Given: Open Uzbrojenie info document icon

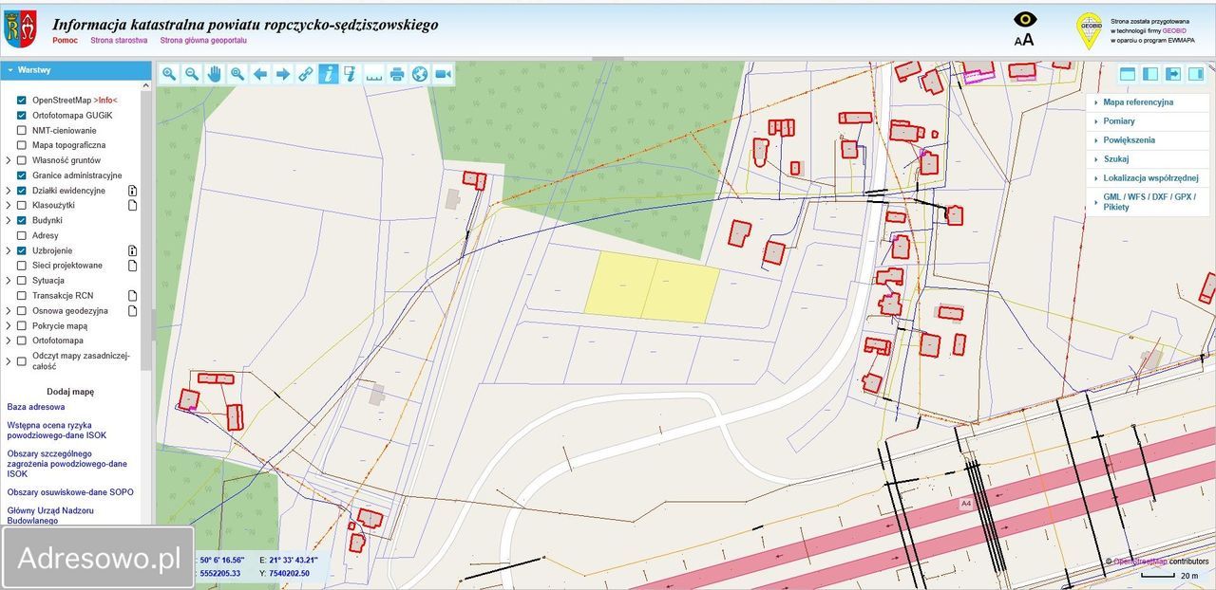Looking at the screenshot, I should [x=133, y=250].
